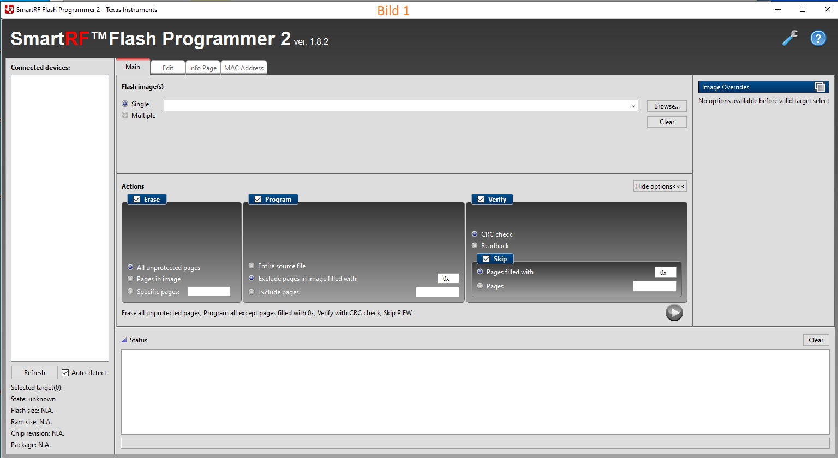This screenshot has height=458, width=838.
Task: Click 'Selected target(0):' text
Action: pyautogui.click(x=37, y=388)
